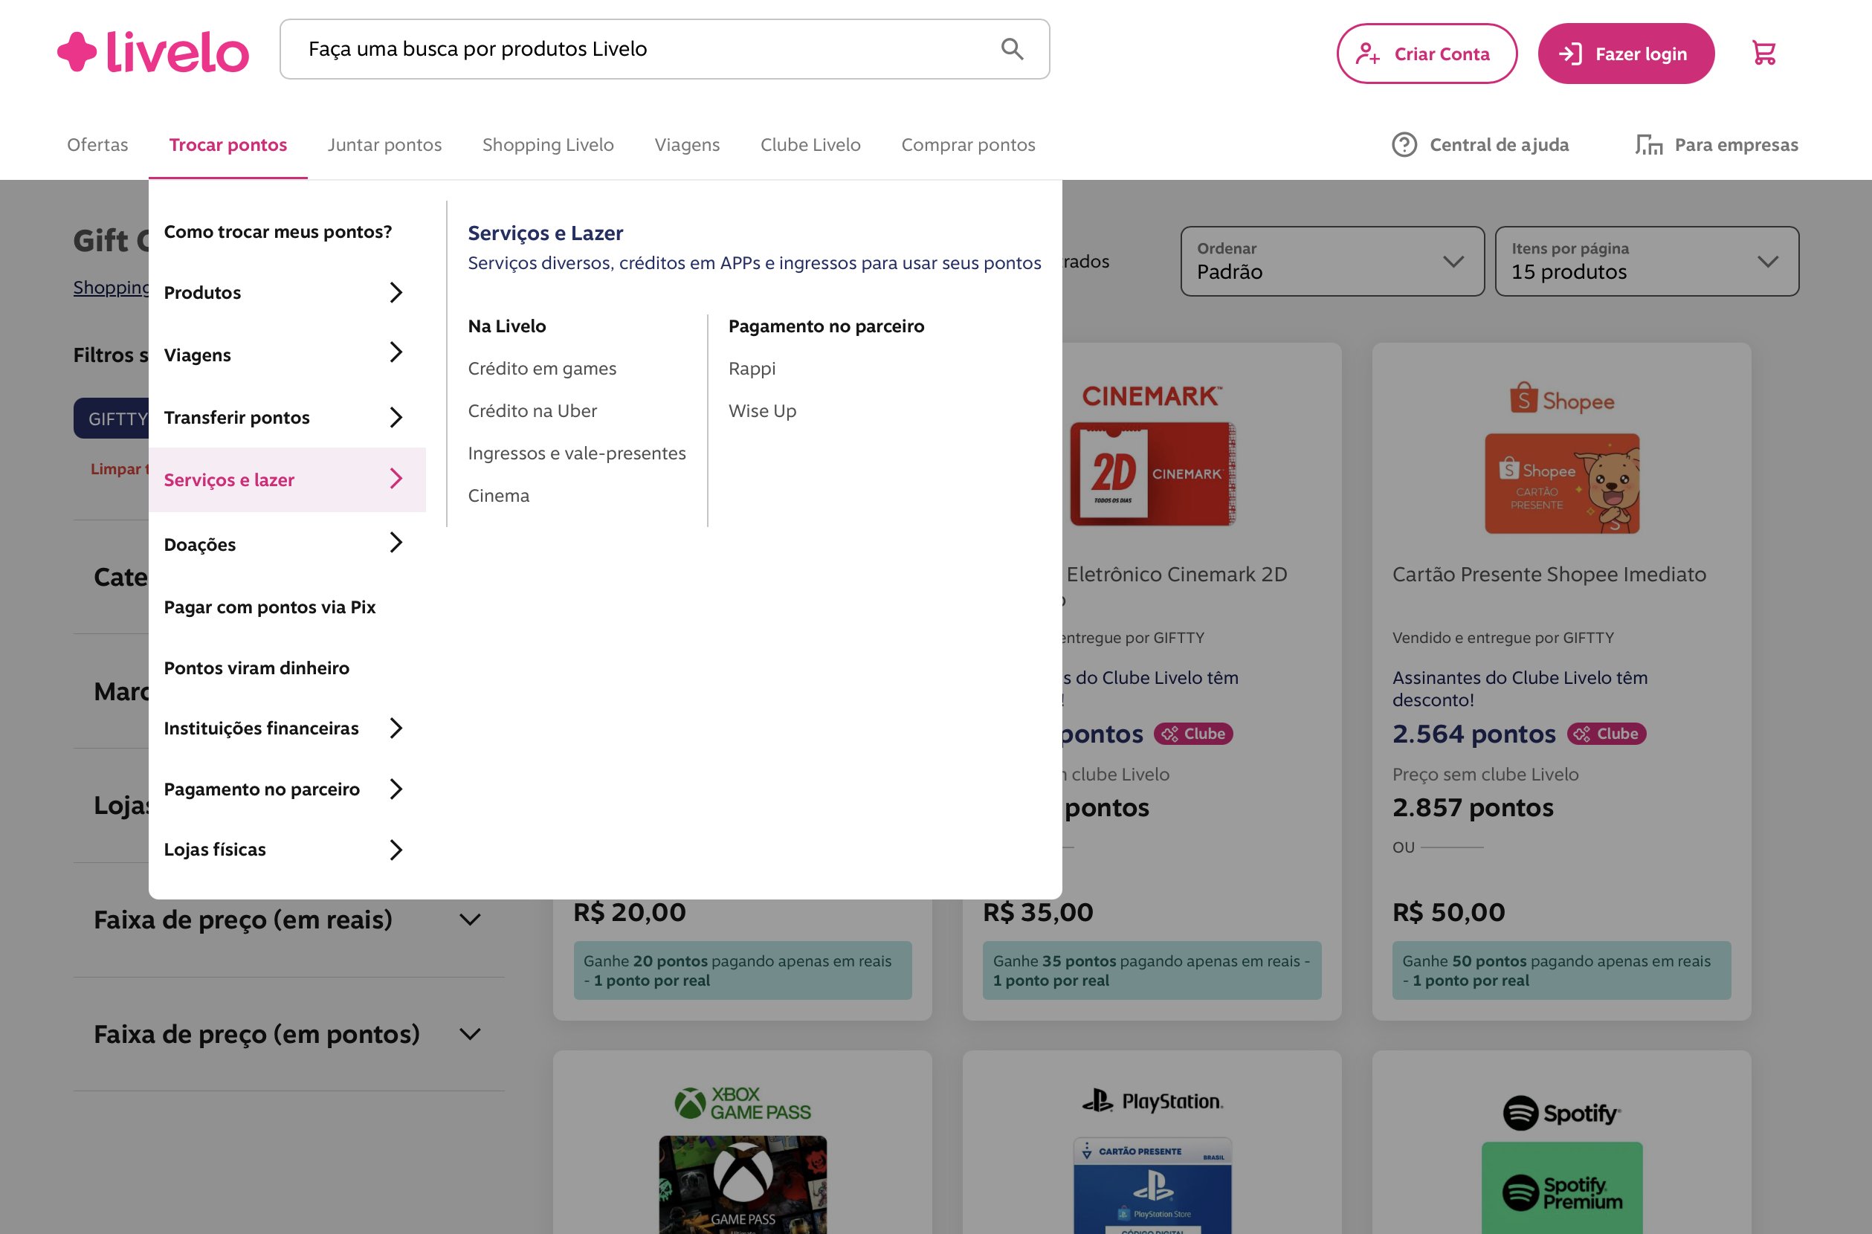The height and width of the screenshot is (1234, 1872).
Task: Open Cinemark 2D ticket image
Action: pyautogui.click(x=1152, y=474)
